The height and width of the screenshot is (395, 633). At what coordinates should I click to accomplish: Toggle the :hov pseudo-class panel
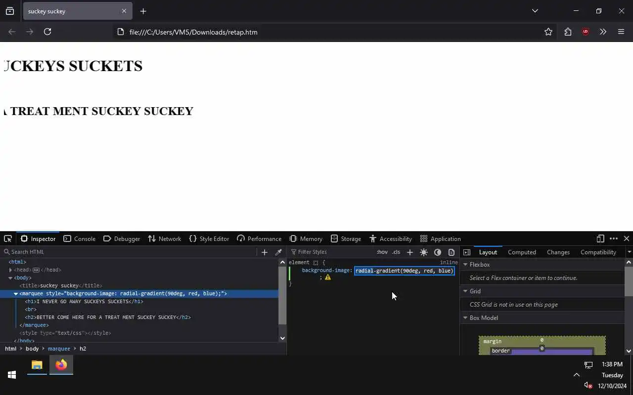382,252
